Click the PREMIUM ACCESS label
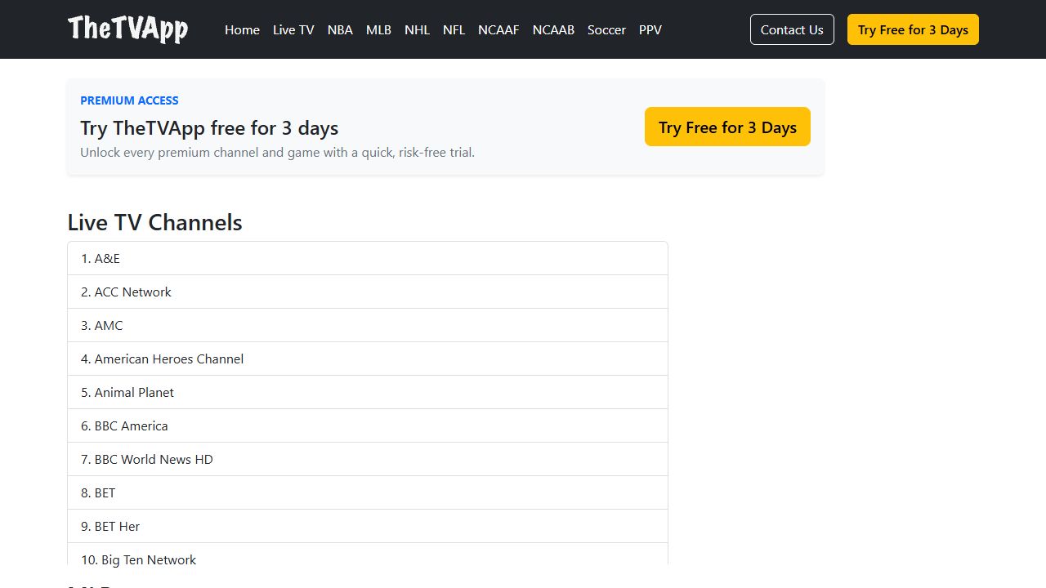The height and width of the screenshot is (588, 1046). tap(129, 100)
